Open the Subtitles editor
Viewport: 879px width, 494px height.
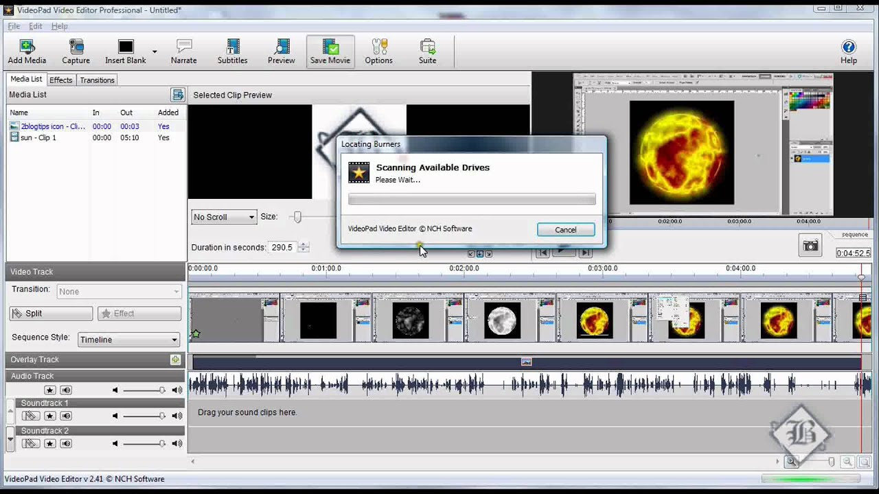pos(233,51)
